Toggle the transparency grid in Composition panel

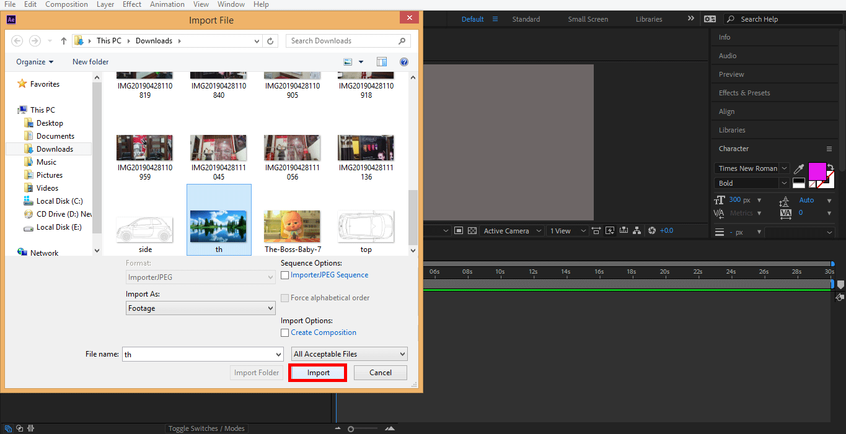point(472,230)
